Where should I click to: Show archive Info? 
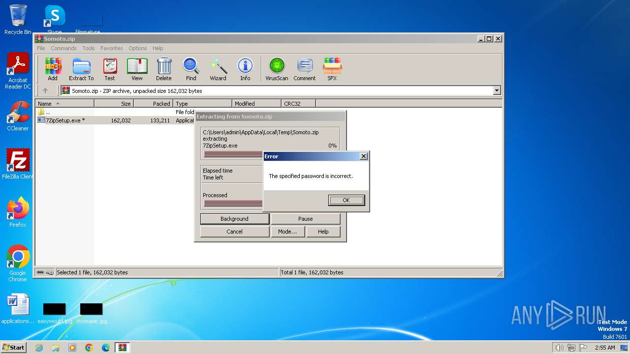(x=245, y=69)
